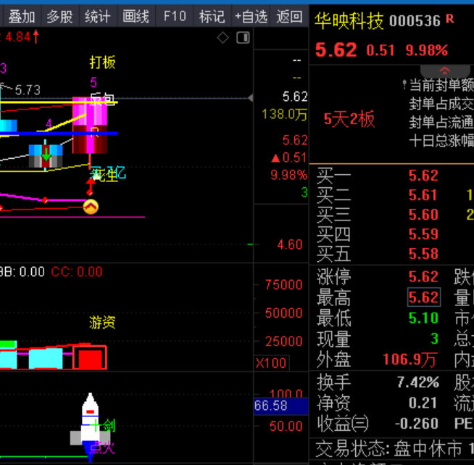The image size is (474, 465).
Task: Select the 买三 price 5.60
Action: coord(423,215)
